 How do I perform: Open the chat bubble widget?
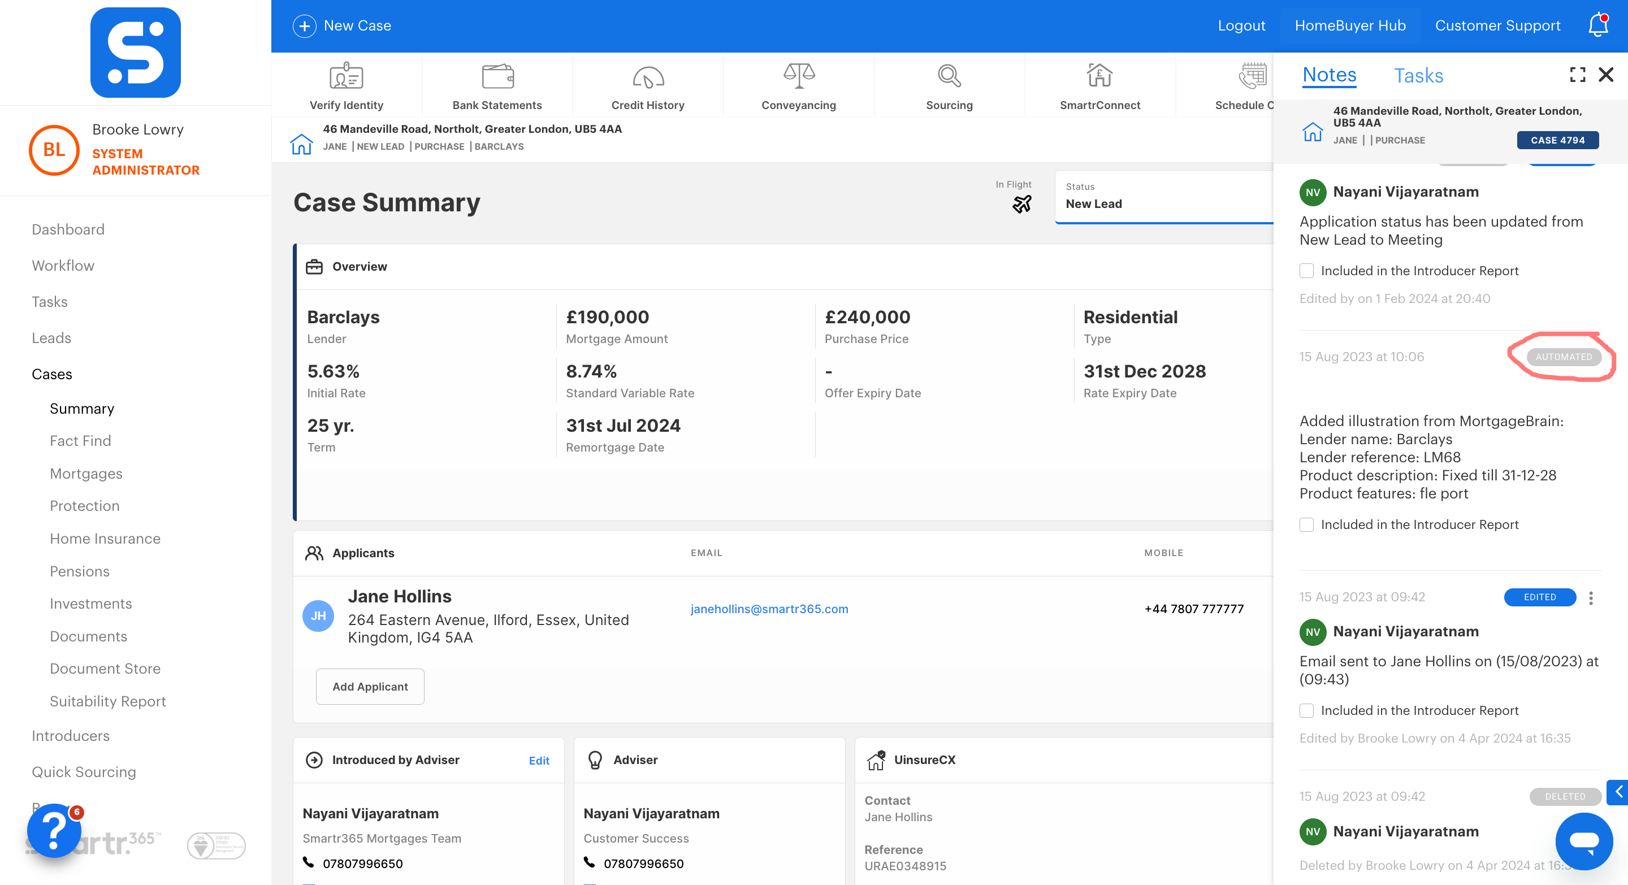(1584, 841)
